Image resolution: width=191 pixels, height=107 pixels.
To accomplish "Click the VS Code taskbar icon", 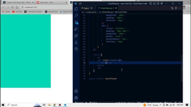I will [65, 105].
